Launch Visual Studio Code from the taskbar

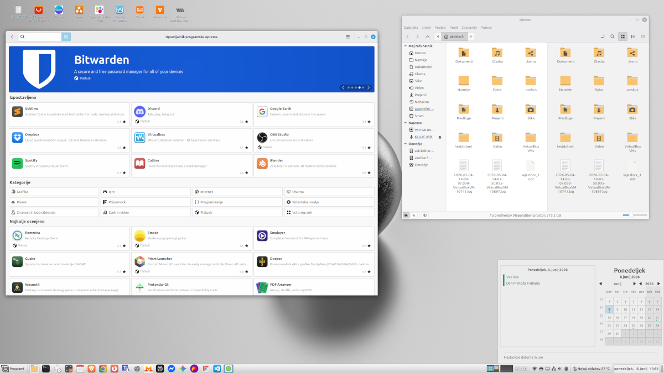pos(217,368)
